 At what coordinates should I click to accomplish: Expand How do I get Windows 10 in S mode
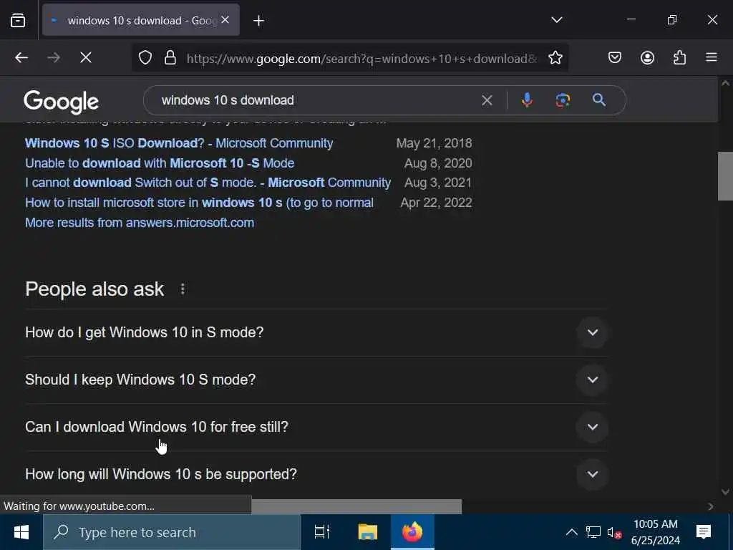tap(316, 332)
